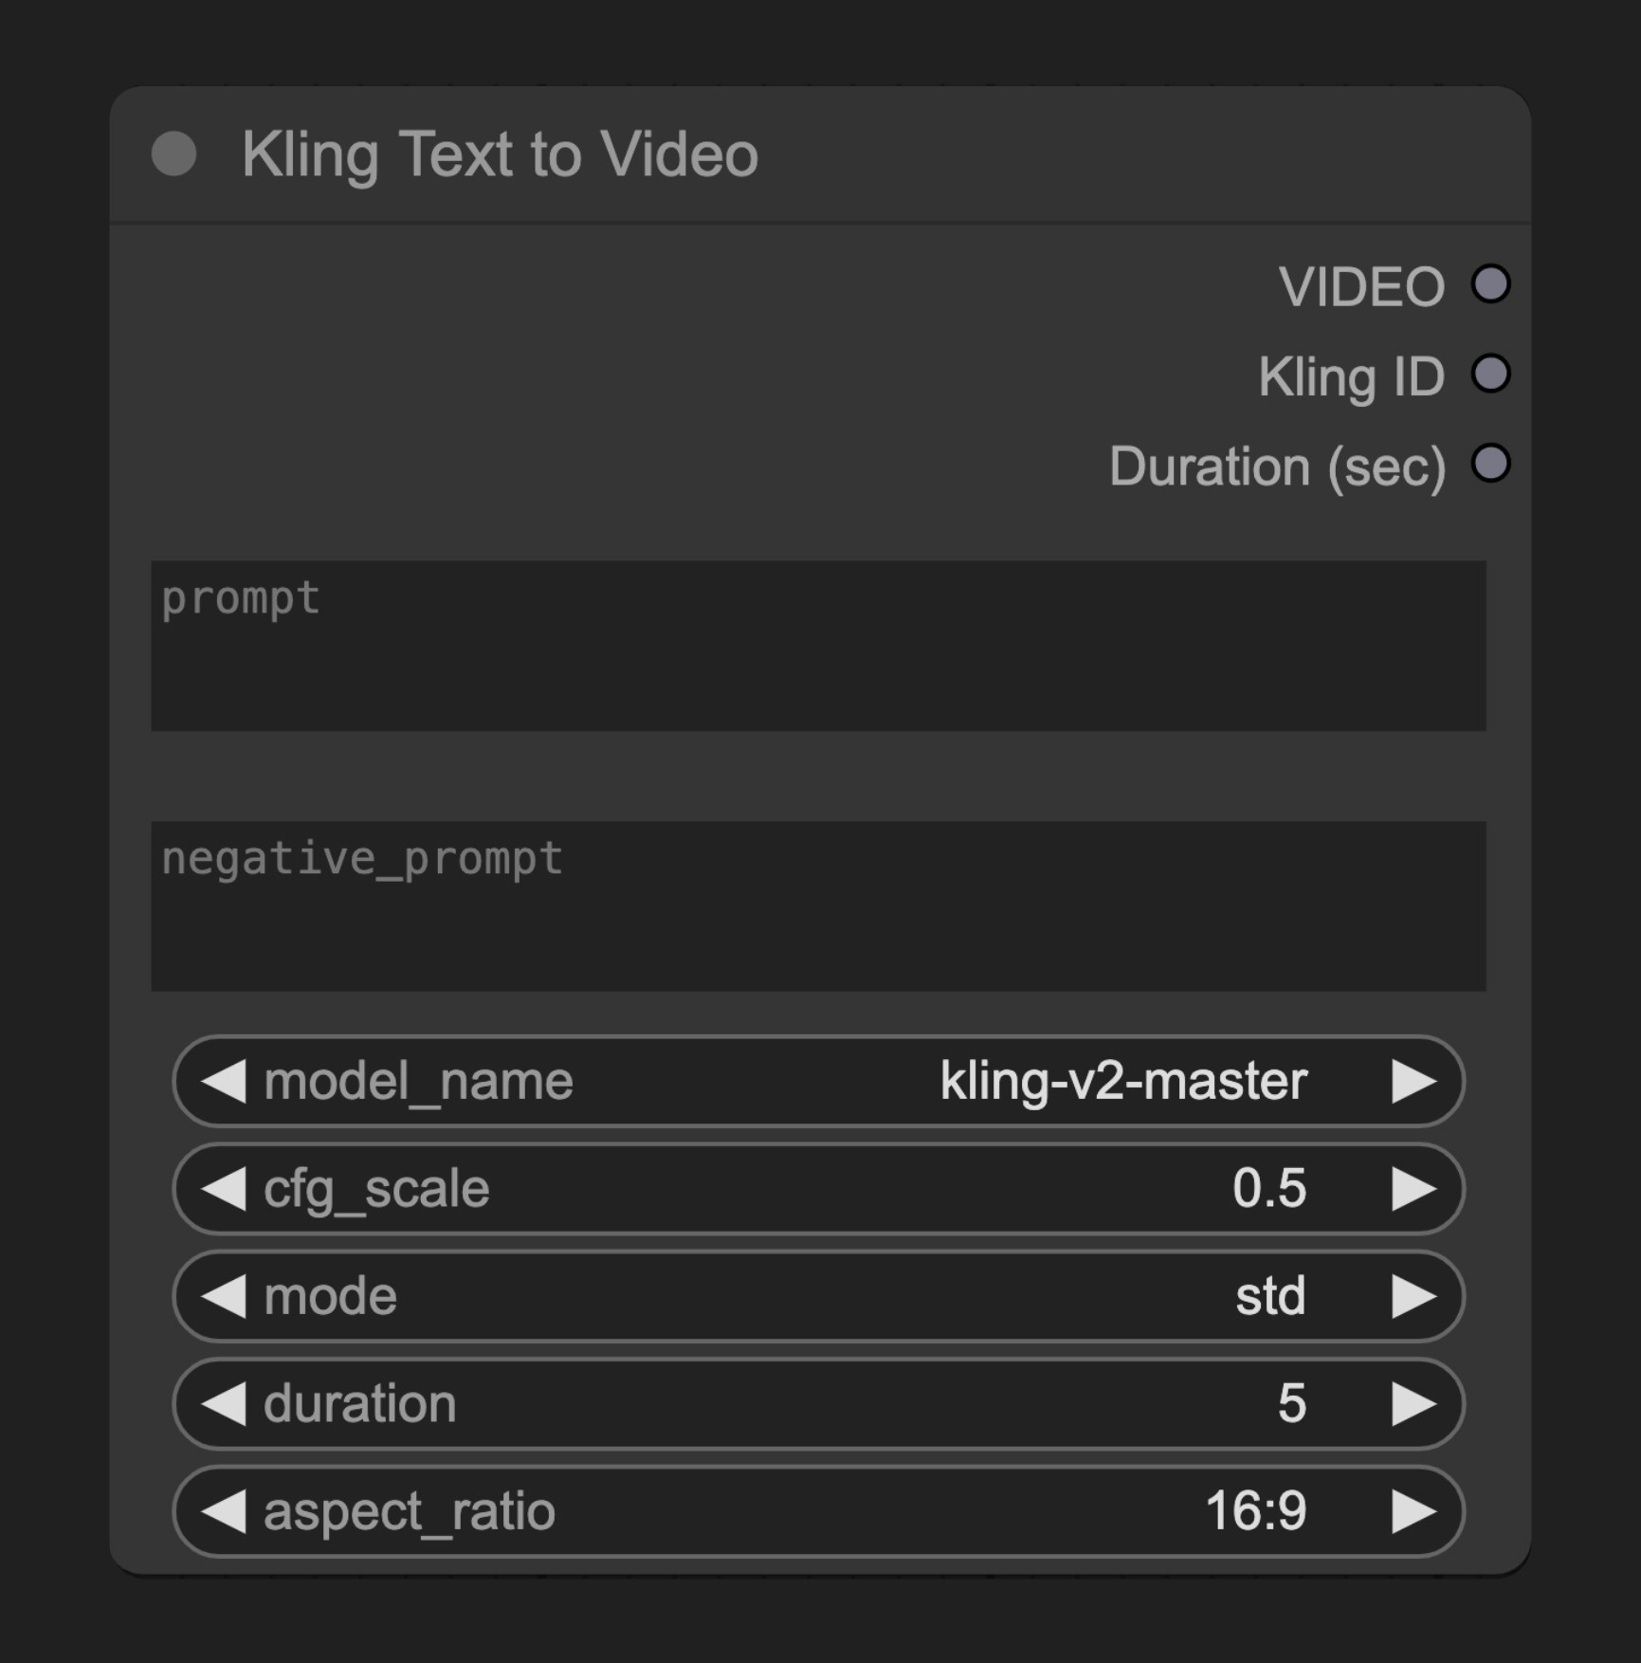Screen dimensions: 1641x1663
Task: Choose next aspect_ratio with the right arrow
Action: pos(1413,1511)
